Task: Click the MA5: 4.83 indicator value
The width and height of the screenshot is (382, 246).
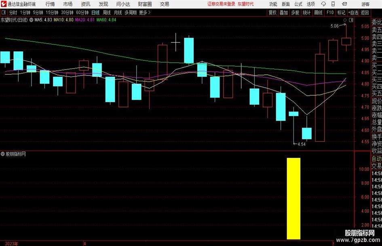Action: [x=43, y=20]
